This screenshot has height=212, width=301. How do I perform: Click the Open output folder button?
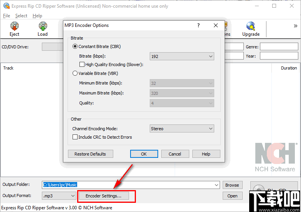(x=232, y=196)
